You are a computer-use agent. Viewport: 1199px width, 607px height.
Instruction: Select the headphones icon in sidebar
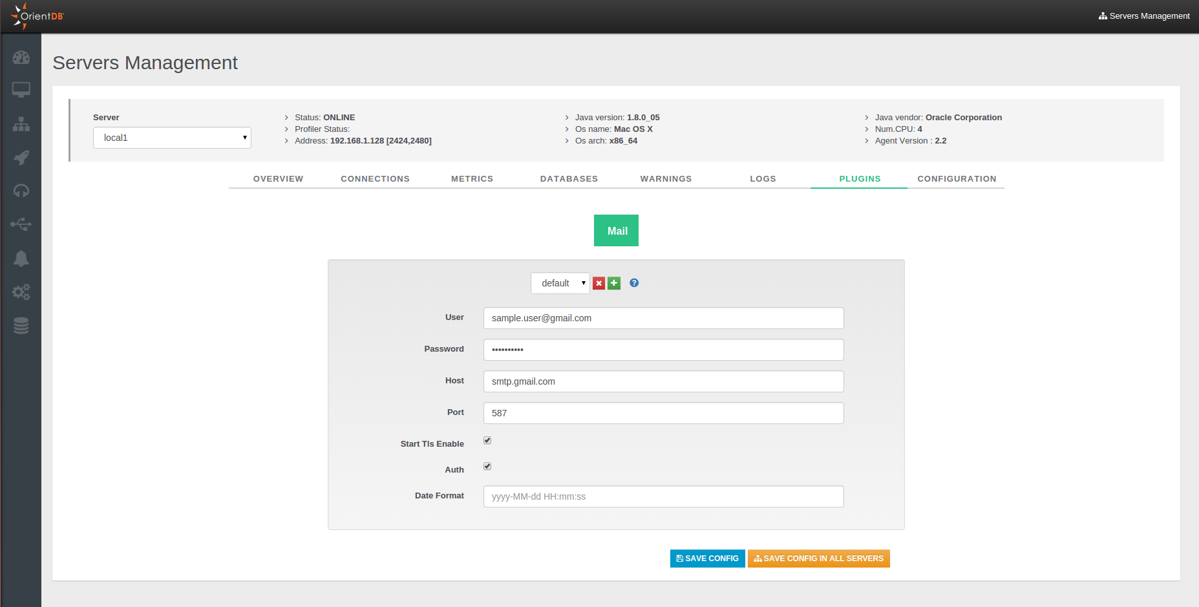coord(21,191)
